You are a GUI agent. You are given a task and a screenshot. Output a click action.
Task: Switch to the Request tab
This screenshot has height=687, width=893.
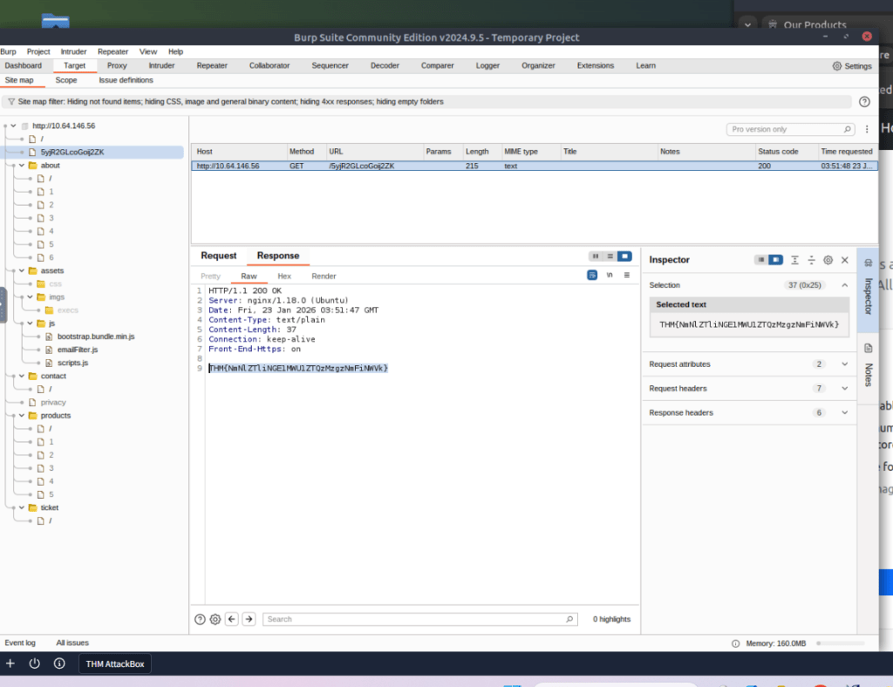tap(219, 255)
